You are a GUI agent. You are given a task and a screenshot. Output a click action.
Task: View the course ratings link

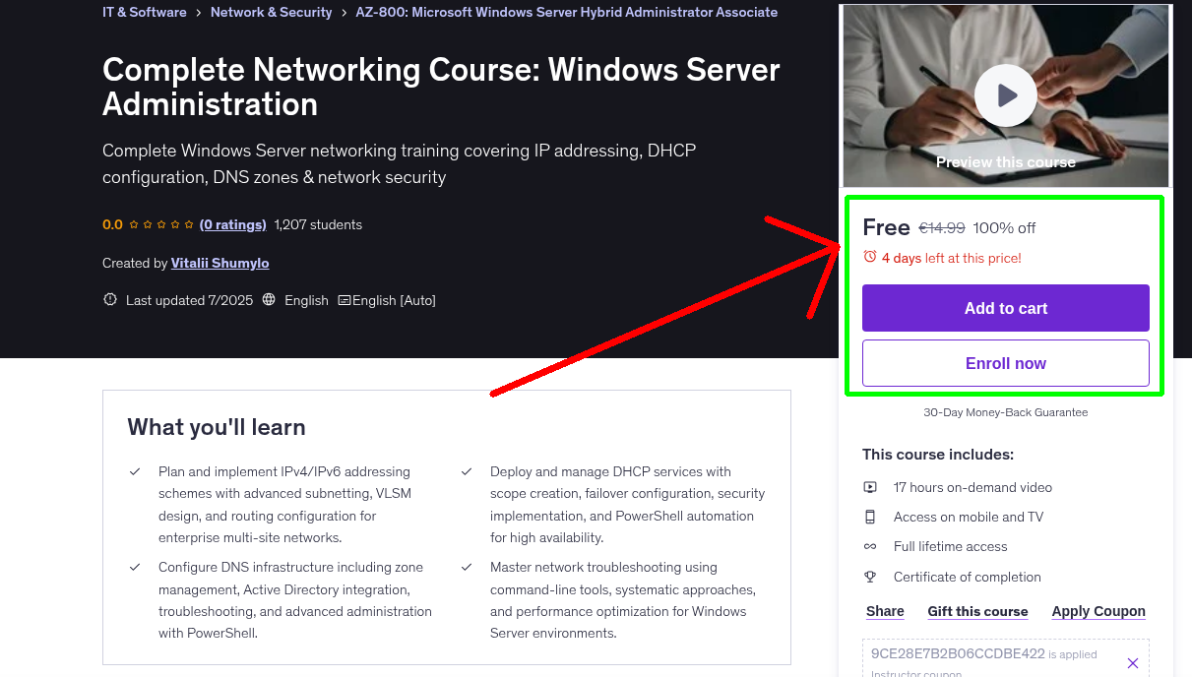232,224
